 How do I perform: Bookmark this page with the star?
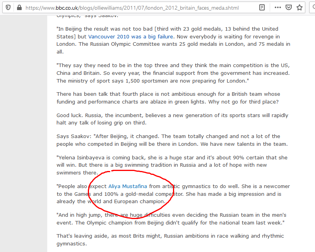point(300,8)
